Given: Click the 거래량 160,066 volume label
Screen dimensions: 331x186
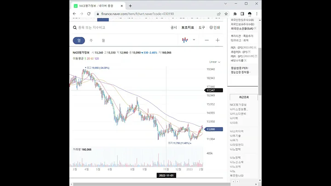Looking at the screenshot, I should 82,150.
